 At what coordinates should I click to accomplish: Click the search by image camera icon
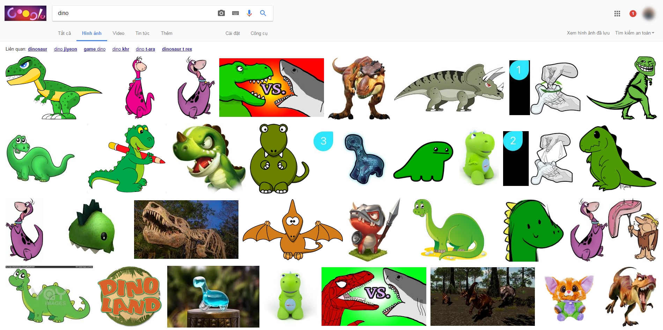tap(221, 13)
